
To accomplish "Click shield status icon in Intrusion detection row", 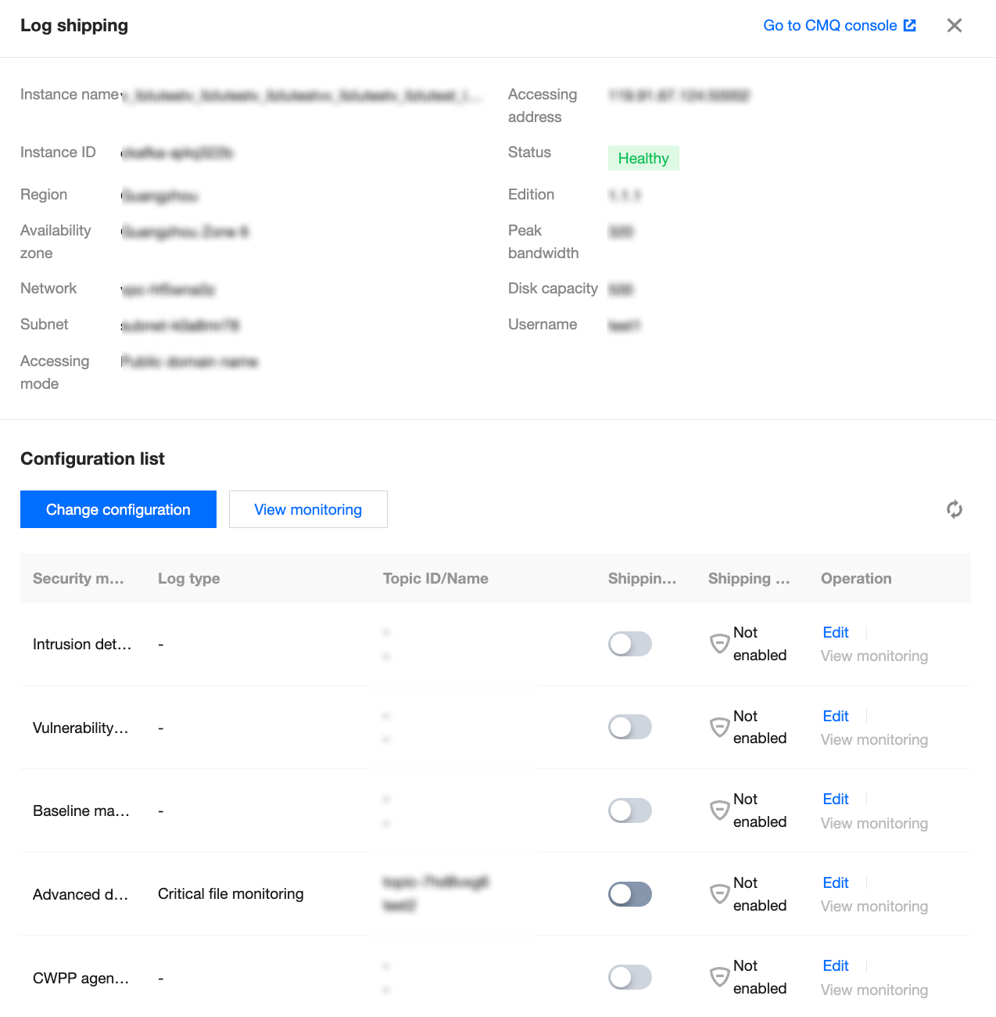I will click(x=719, y=644).
